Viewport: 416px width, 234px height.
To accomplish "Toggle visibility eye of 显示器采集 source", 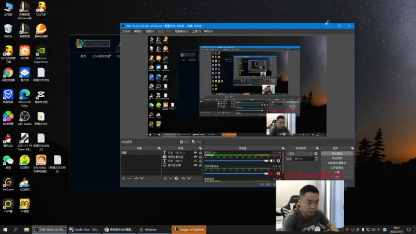I will [196, 165].
